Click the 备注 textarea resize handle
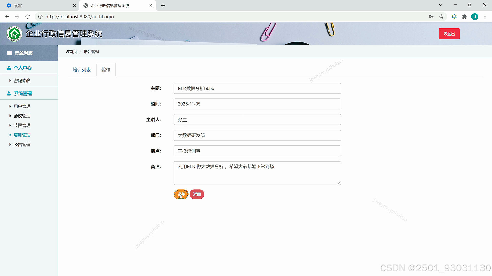This screenshot has width=492, height=276. click(339, 183)
